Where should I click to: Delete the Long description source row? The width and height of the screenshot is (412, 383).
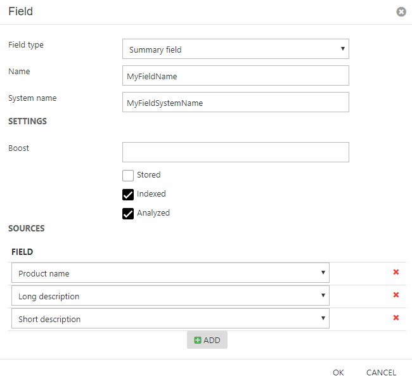(396, 295)
